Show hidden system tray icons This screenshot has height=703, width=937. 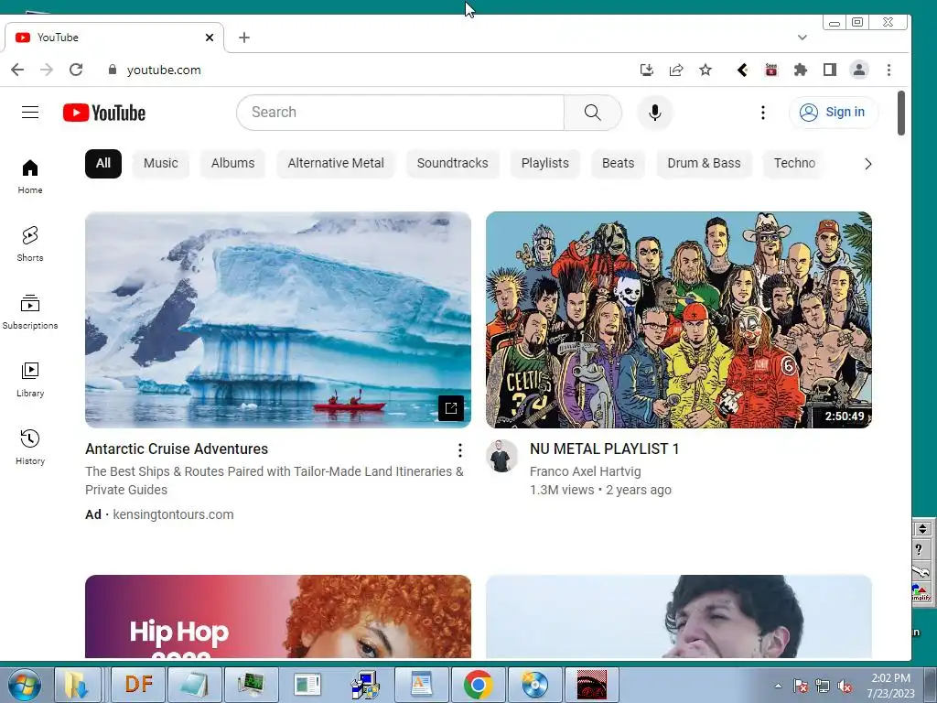(x=778, y=686)
